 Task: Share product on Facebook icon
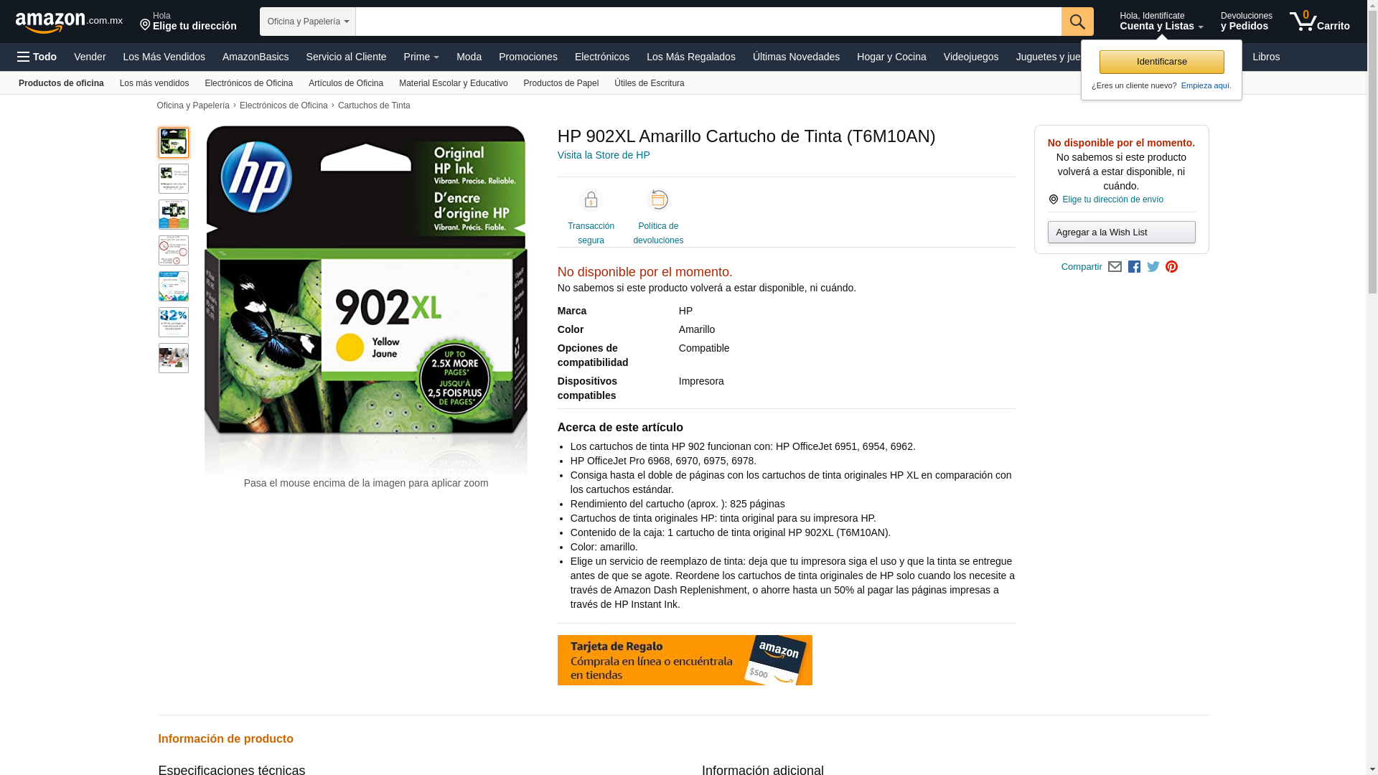(1134, 267)
